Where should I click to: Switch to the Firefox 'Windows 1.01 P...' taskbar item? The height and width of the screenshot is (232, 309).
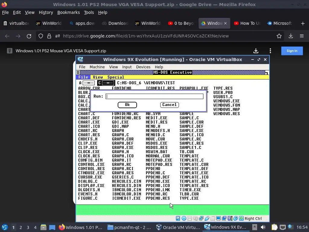click(81, 227)
